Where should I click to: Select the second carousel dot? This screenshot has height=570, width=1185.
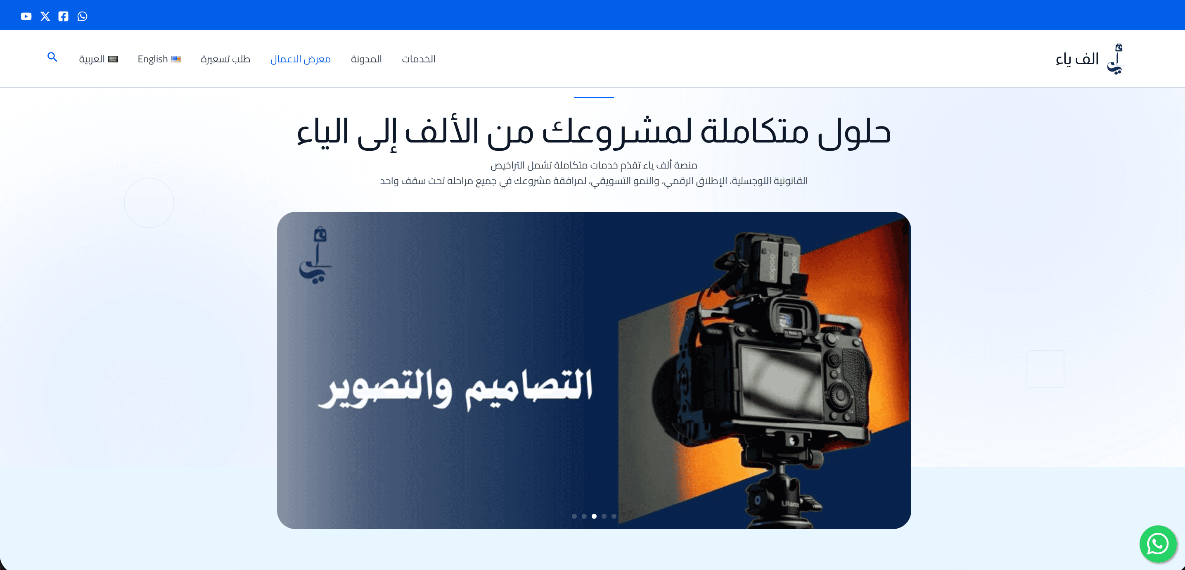(584, 516)
